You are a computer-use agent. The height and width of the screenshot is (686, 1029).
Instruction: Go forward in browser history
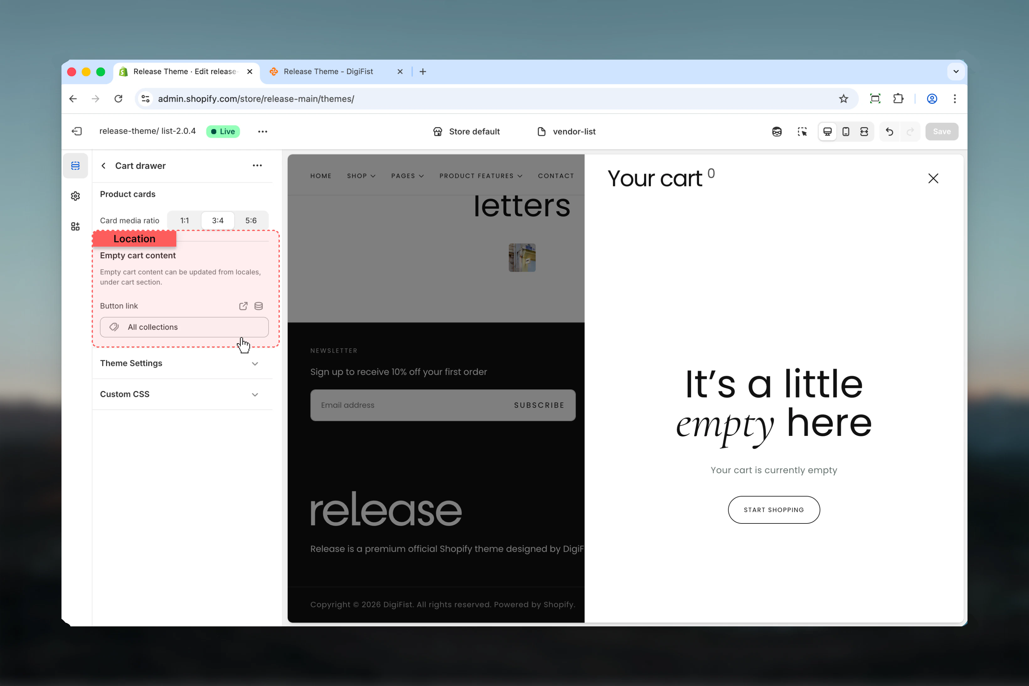coord(95,99)
